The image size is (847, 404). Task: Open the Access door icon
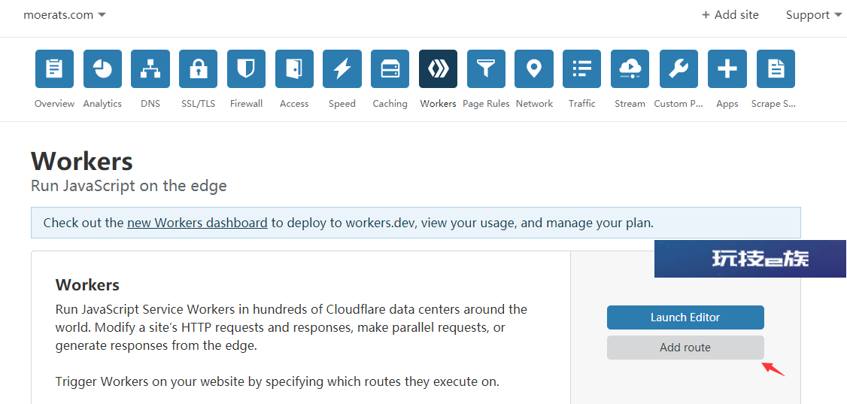pyautogui.click(x=294, y=68)
